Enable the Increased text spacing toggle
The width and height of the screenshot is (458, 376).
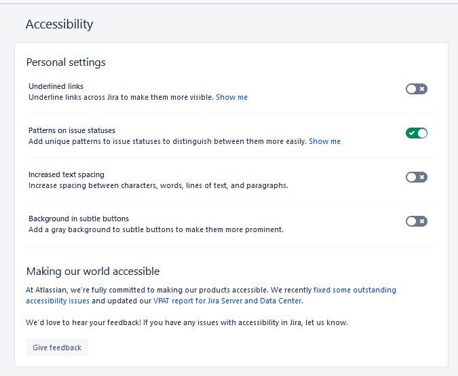[x=416, y=177]
